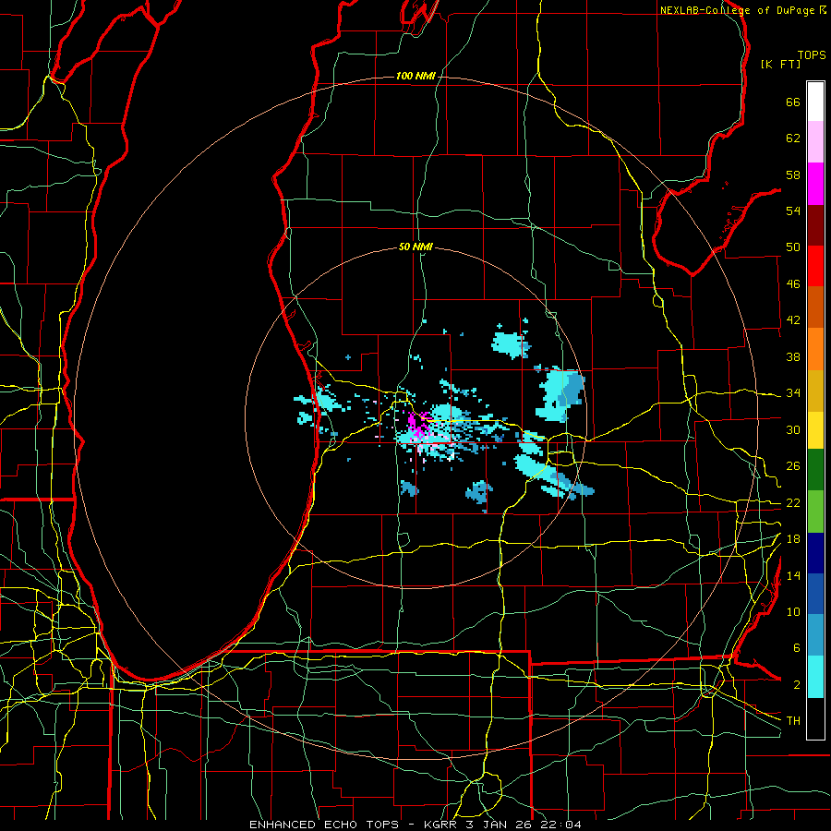Click legend value "42"
This screenshot has height=831, width=831.
[793, 320]
